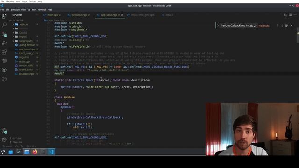Open the Selection menu
This screenshot has width=299, height=168.
click(15, 10)
